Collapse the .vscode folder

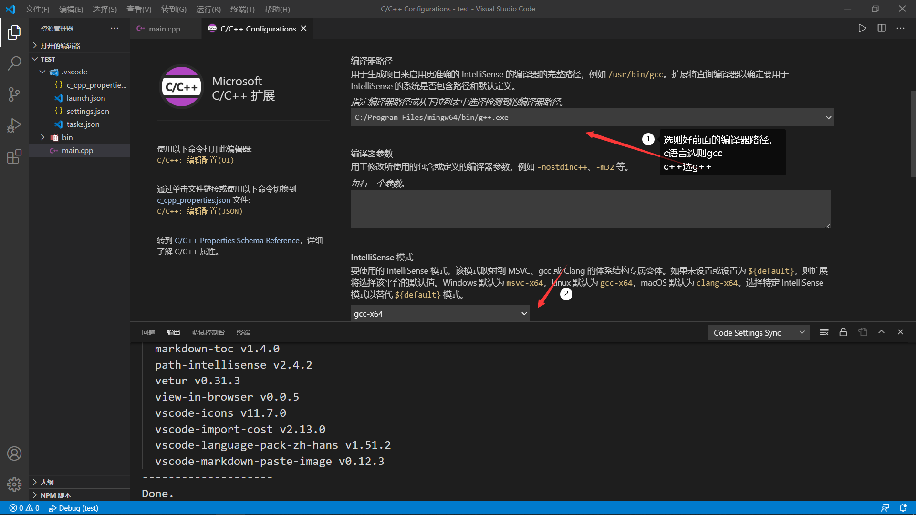(79, 72)
